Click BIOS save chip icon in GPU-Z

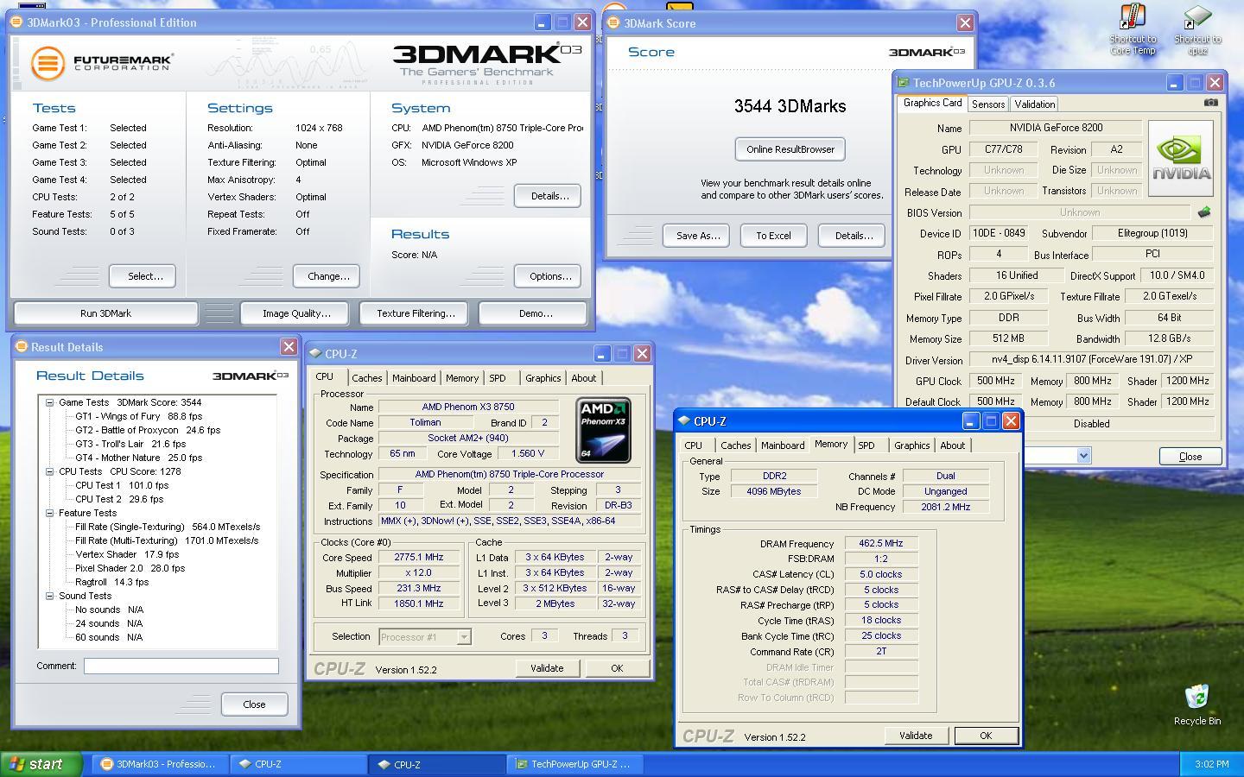(x=1203, y=212)
